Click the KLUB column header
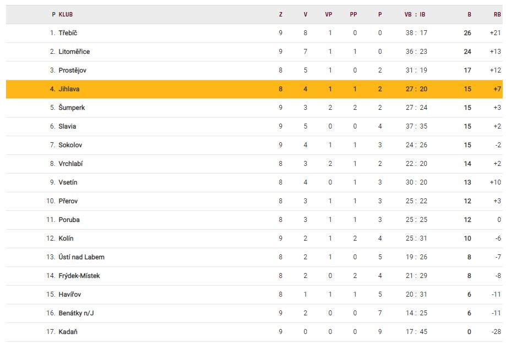 (x=66, y=15)
